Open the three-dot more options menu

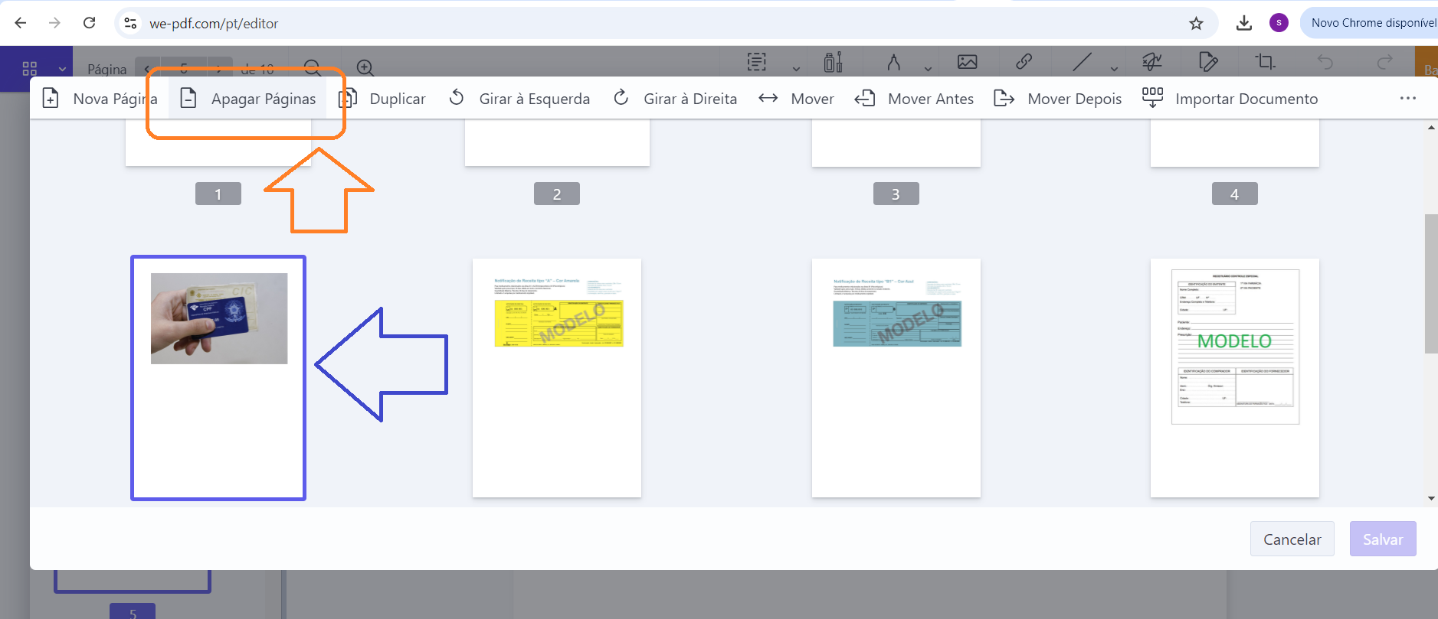coord(1407,99)
